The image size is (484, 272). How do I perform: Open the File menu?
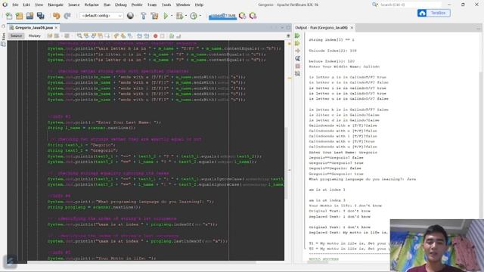[x=15, y=5]
